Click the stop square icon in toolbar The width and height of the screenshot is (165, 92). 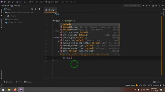click(156, 6)
